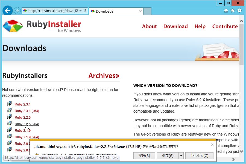Open the Contribute navigation link
This screenshot has width=246, height=164.
pos(225,26)
